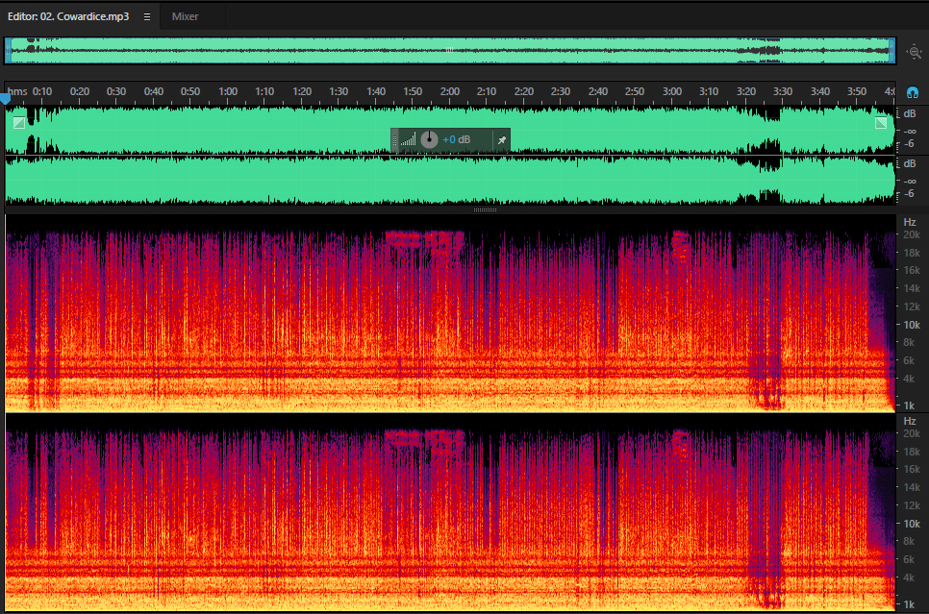The width and height of the screenshot is (929, 614).
Task: Click the hms time format label
Action: click(x=17, y=92)
